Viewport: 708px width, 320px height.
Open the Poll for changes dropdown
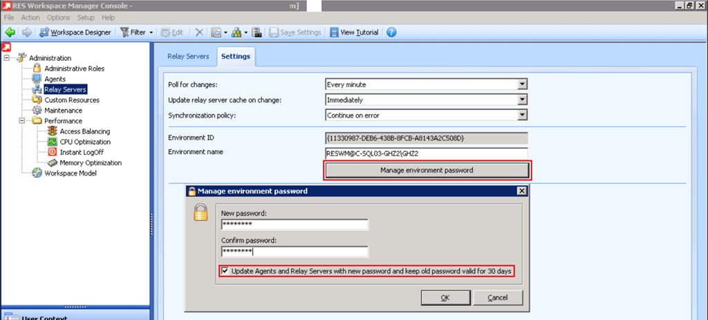point(522,84)
